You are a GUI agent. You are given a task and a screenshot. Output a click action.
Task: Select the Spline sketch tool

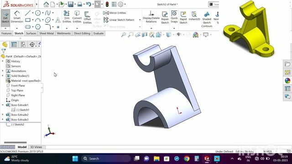[47, 13]
